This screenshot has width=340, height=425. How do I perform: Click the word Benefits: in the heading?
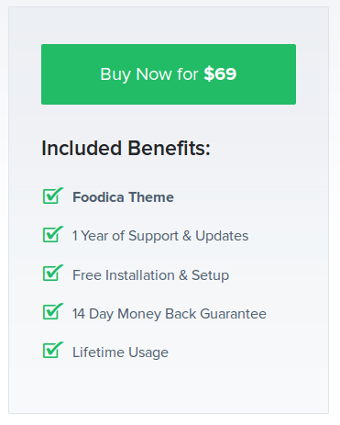point(169,148)
